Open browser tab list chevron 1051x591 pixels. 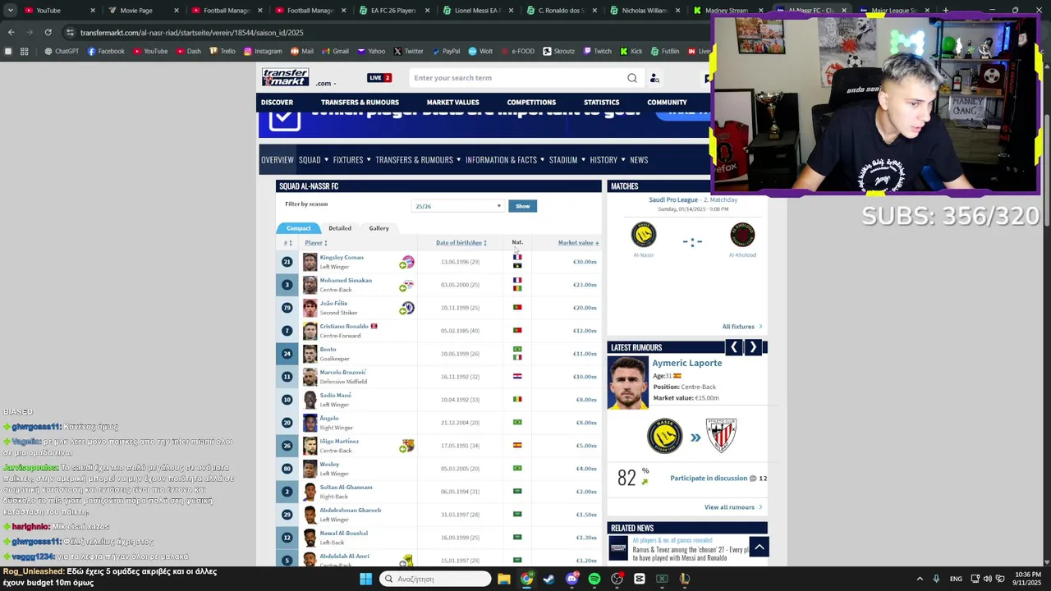[10, 10]
